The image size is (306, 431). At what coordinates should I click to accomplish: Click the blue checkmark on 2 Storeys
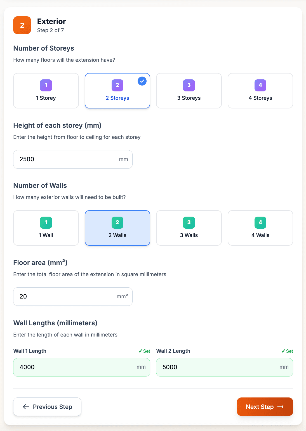point(142,81)
